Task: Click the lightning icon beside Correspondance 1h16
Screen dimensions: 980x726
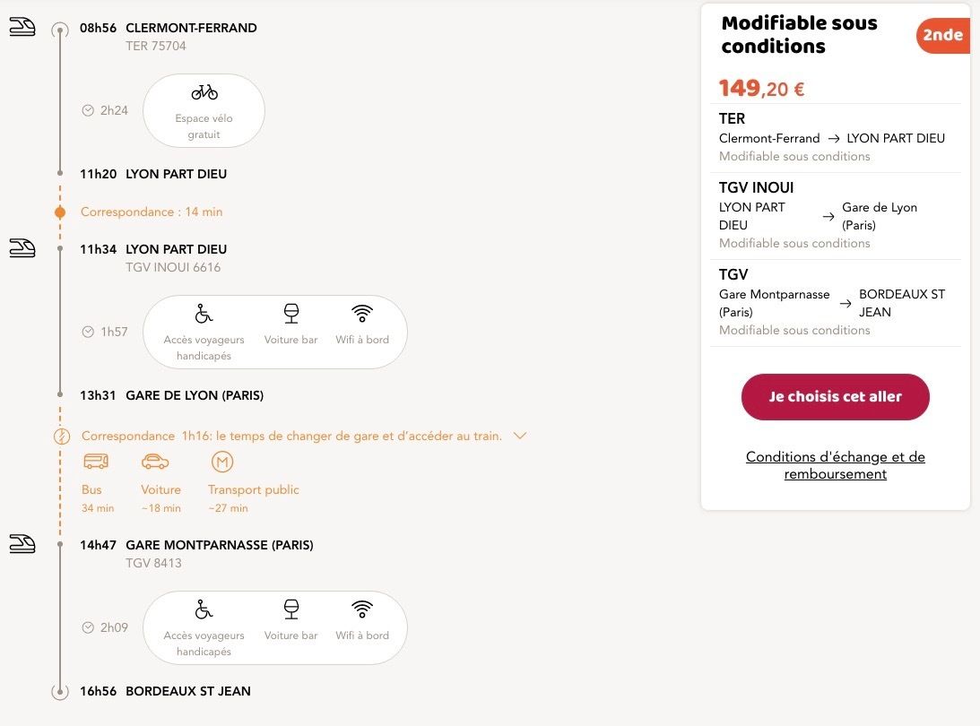Action: (x=61, y=436)
